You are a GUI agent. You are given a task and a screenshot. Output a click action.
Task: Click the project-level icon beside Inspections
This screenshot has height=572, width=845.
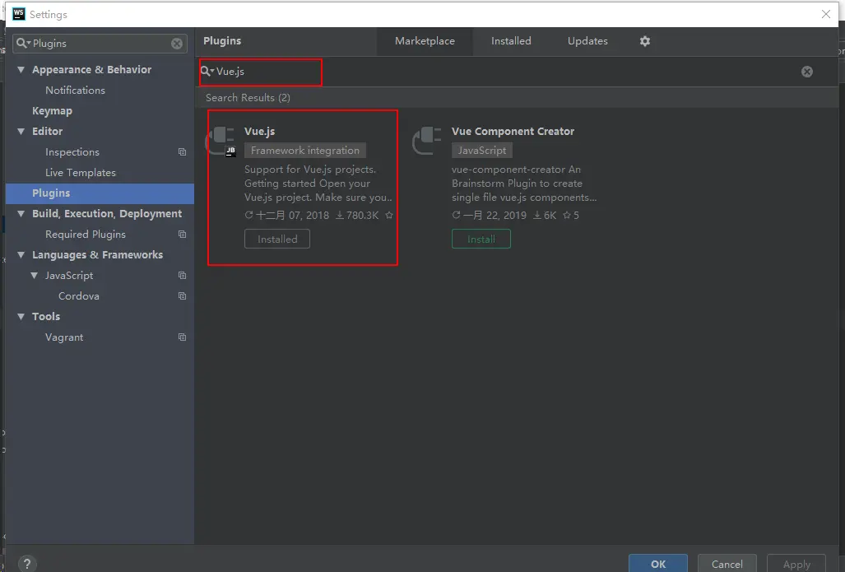coord(182,152)
